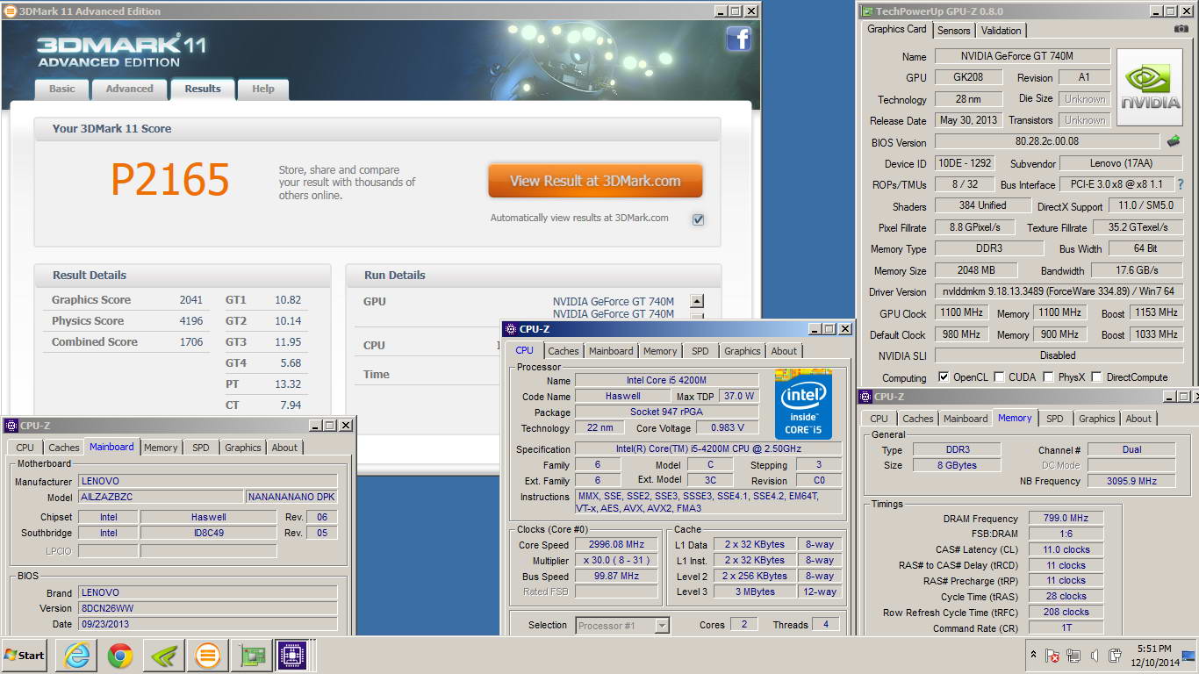1199x674 pixels.
Task: Click the BIOS save chip icon in GPU-Z
Action: tap(1173, 140)
